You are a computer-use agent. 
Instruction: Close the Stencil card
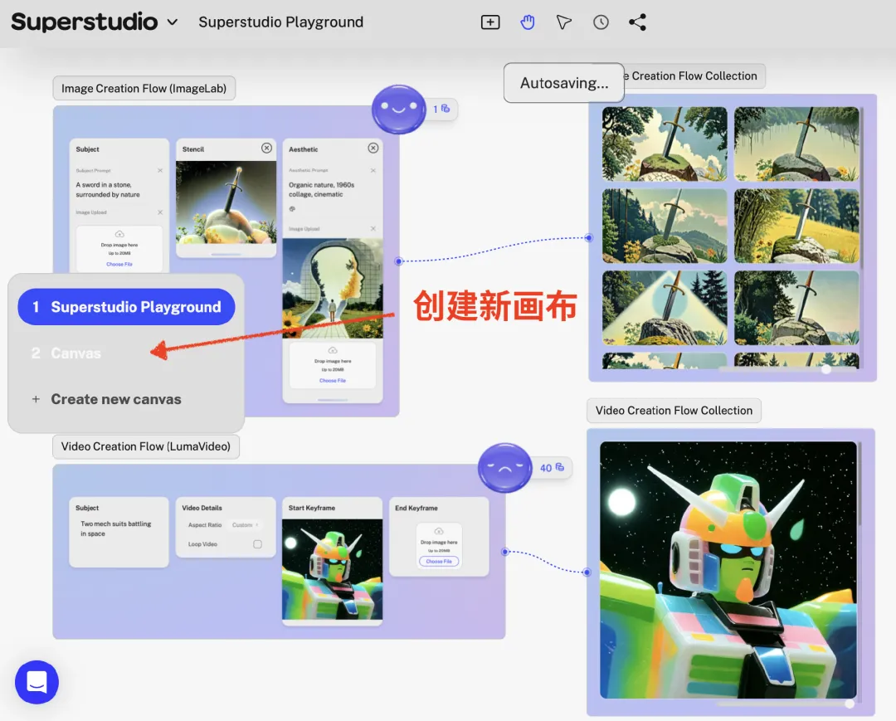coord(267,148)
